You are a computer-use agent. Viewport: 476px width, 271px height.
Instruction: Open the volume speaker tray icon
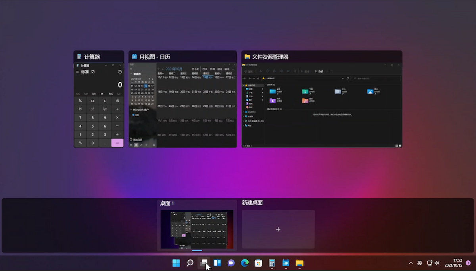[x=437, y=263]
